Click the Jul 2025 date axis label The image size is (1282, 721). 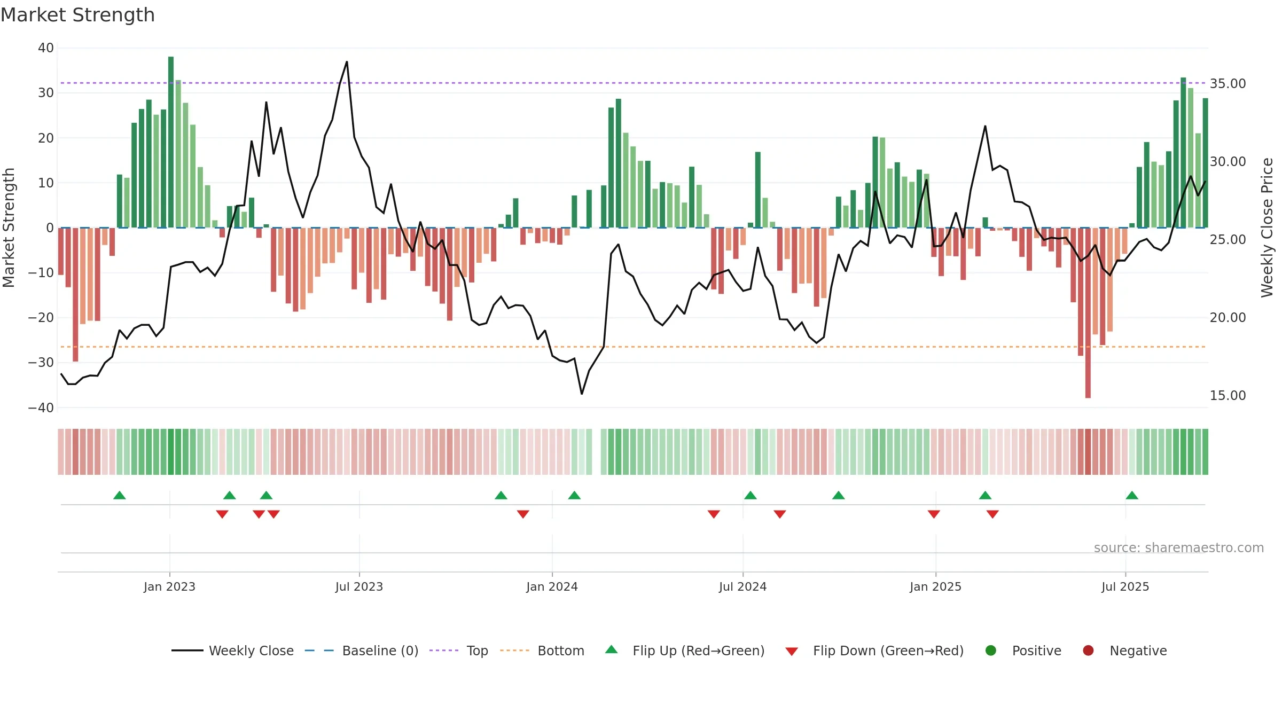pos(1125,587)
